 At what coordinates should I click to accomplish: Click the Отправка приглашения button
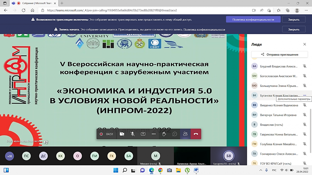(x=280, y=54)
